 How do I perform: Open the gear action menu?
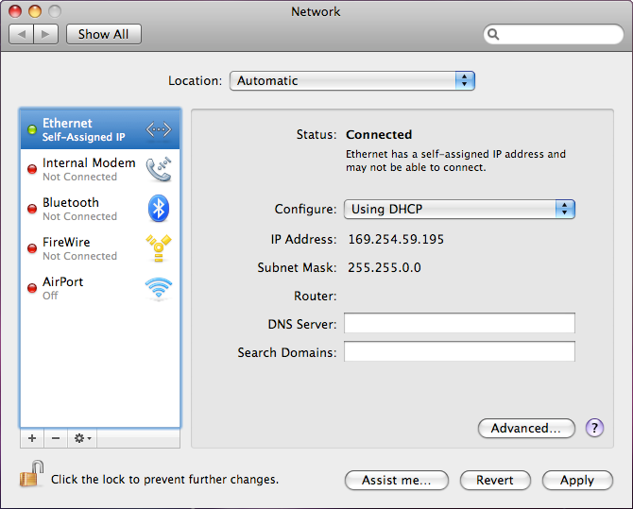coord(82,438)
